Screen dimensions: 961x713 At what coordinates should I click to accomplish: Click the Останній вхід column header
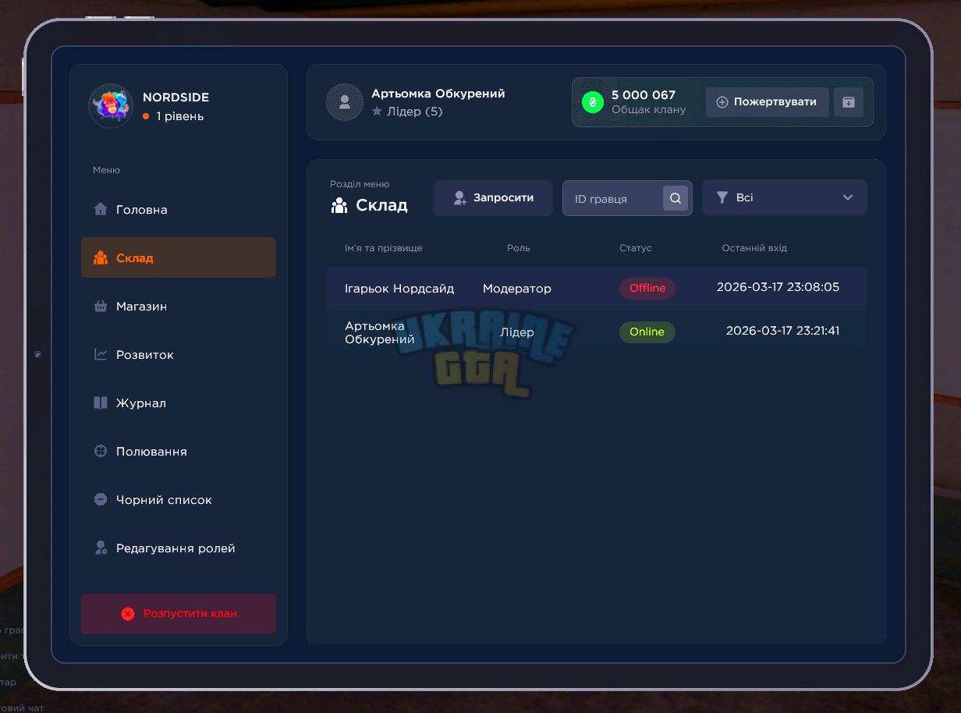754,248
